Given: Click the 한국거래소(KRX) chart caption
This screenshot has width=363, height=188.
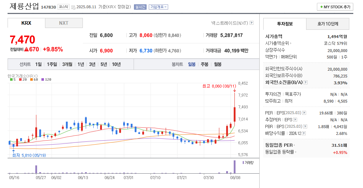Looking at the screenshot, I should click(x=22, y=76).
